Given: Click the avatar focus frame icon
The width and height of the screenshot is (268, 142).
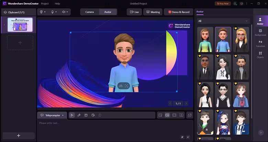Looking at the screenshot, I should (x=126, y=86).
